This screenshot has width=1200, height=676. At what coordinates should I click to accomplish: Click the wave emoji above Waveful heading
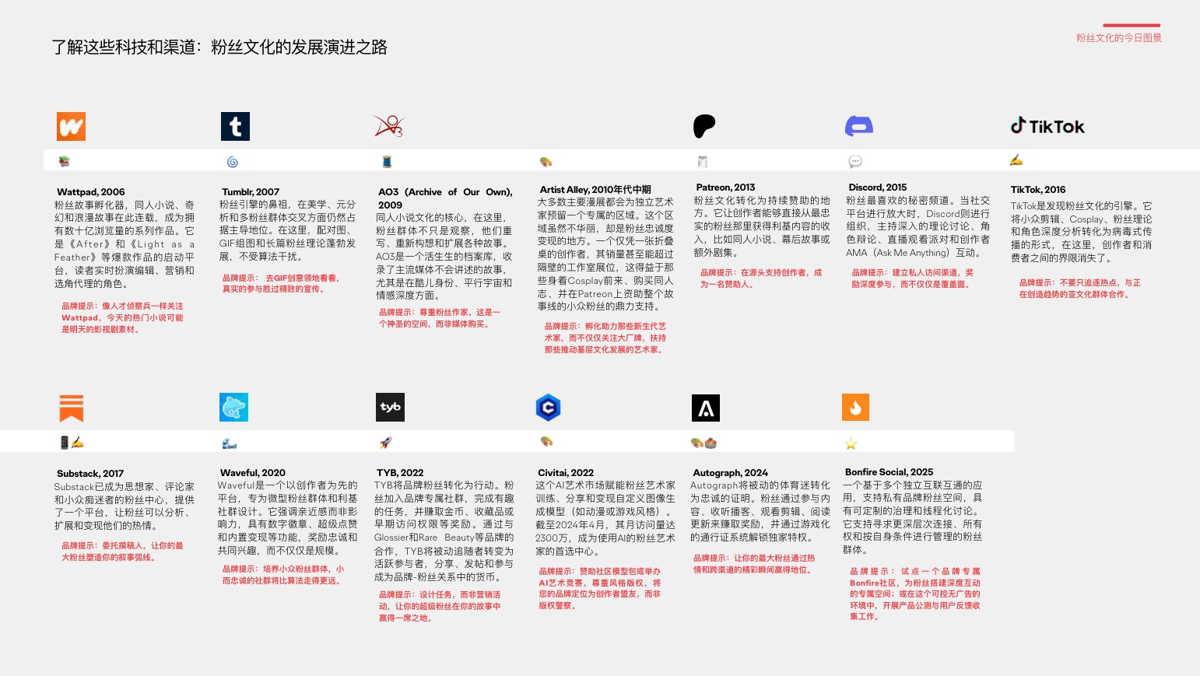pyautogui.click(x=229, y=443)
